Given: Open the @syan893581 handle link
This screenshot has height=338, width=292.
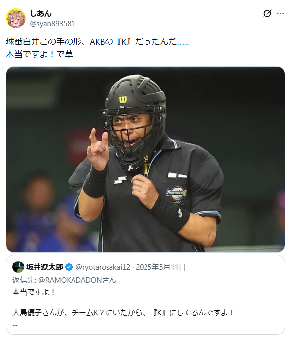Looking at the screenshot, I should point(52,24).
